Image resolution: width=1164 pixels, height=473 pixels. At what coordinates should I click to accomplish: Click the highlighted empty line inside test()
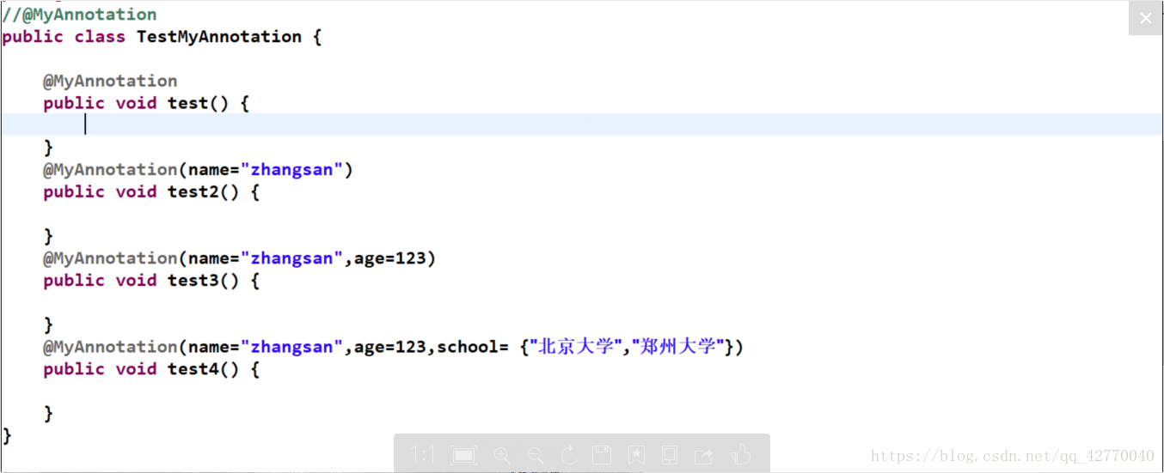(582, 124)
